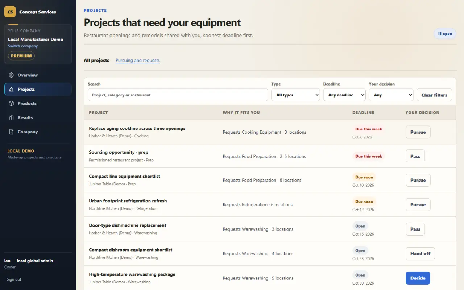Open Compact-line equipment shortlist project title
Viewport: 464px width, 290px height.
[124, 176]
